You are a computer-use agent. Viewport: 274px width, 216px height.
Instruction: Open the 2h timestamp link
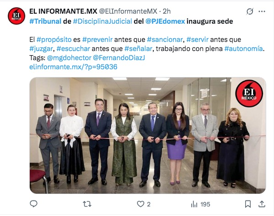167,11
